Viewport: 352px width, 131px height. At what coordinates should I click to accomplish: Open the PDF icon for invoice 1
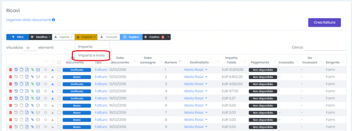point(27,70)
